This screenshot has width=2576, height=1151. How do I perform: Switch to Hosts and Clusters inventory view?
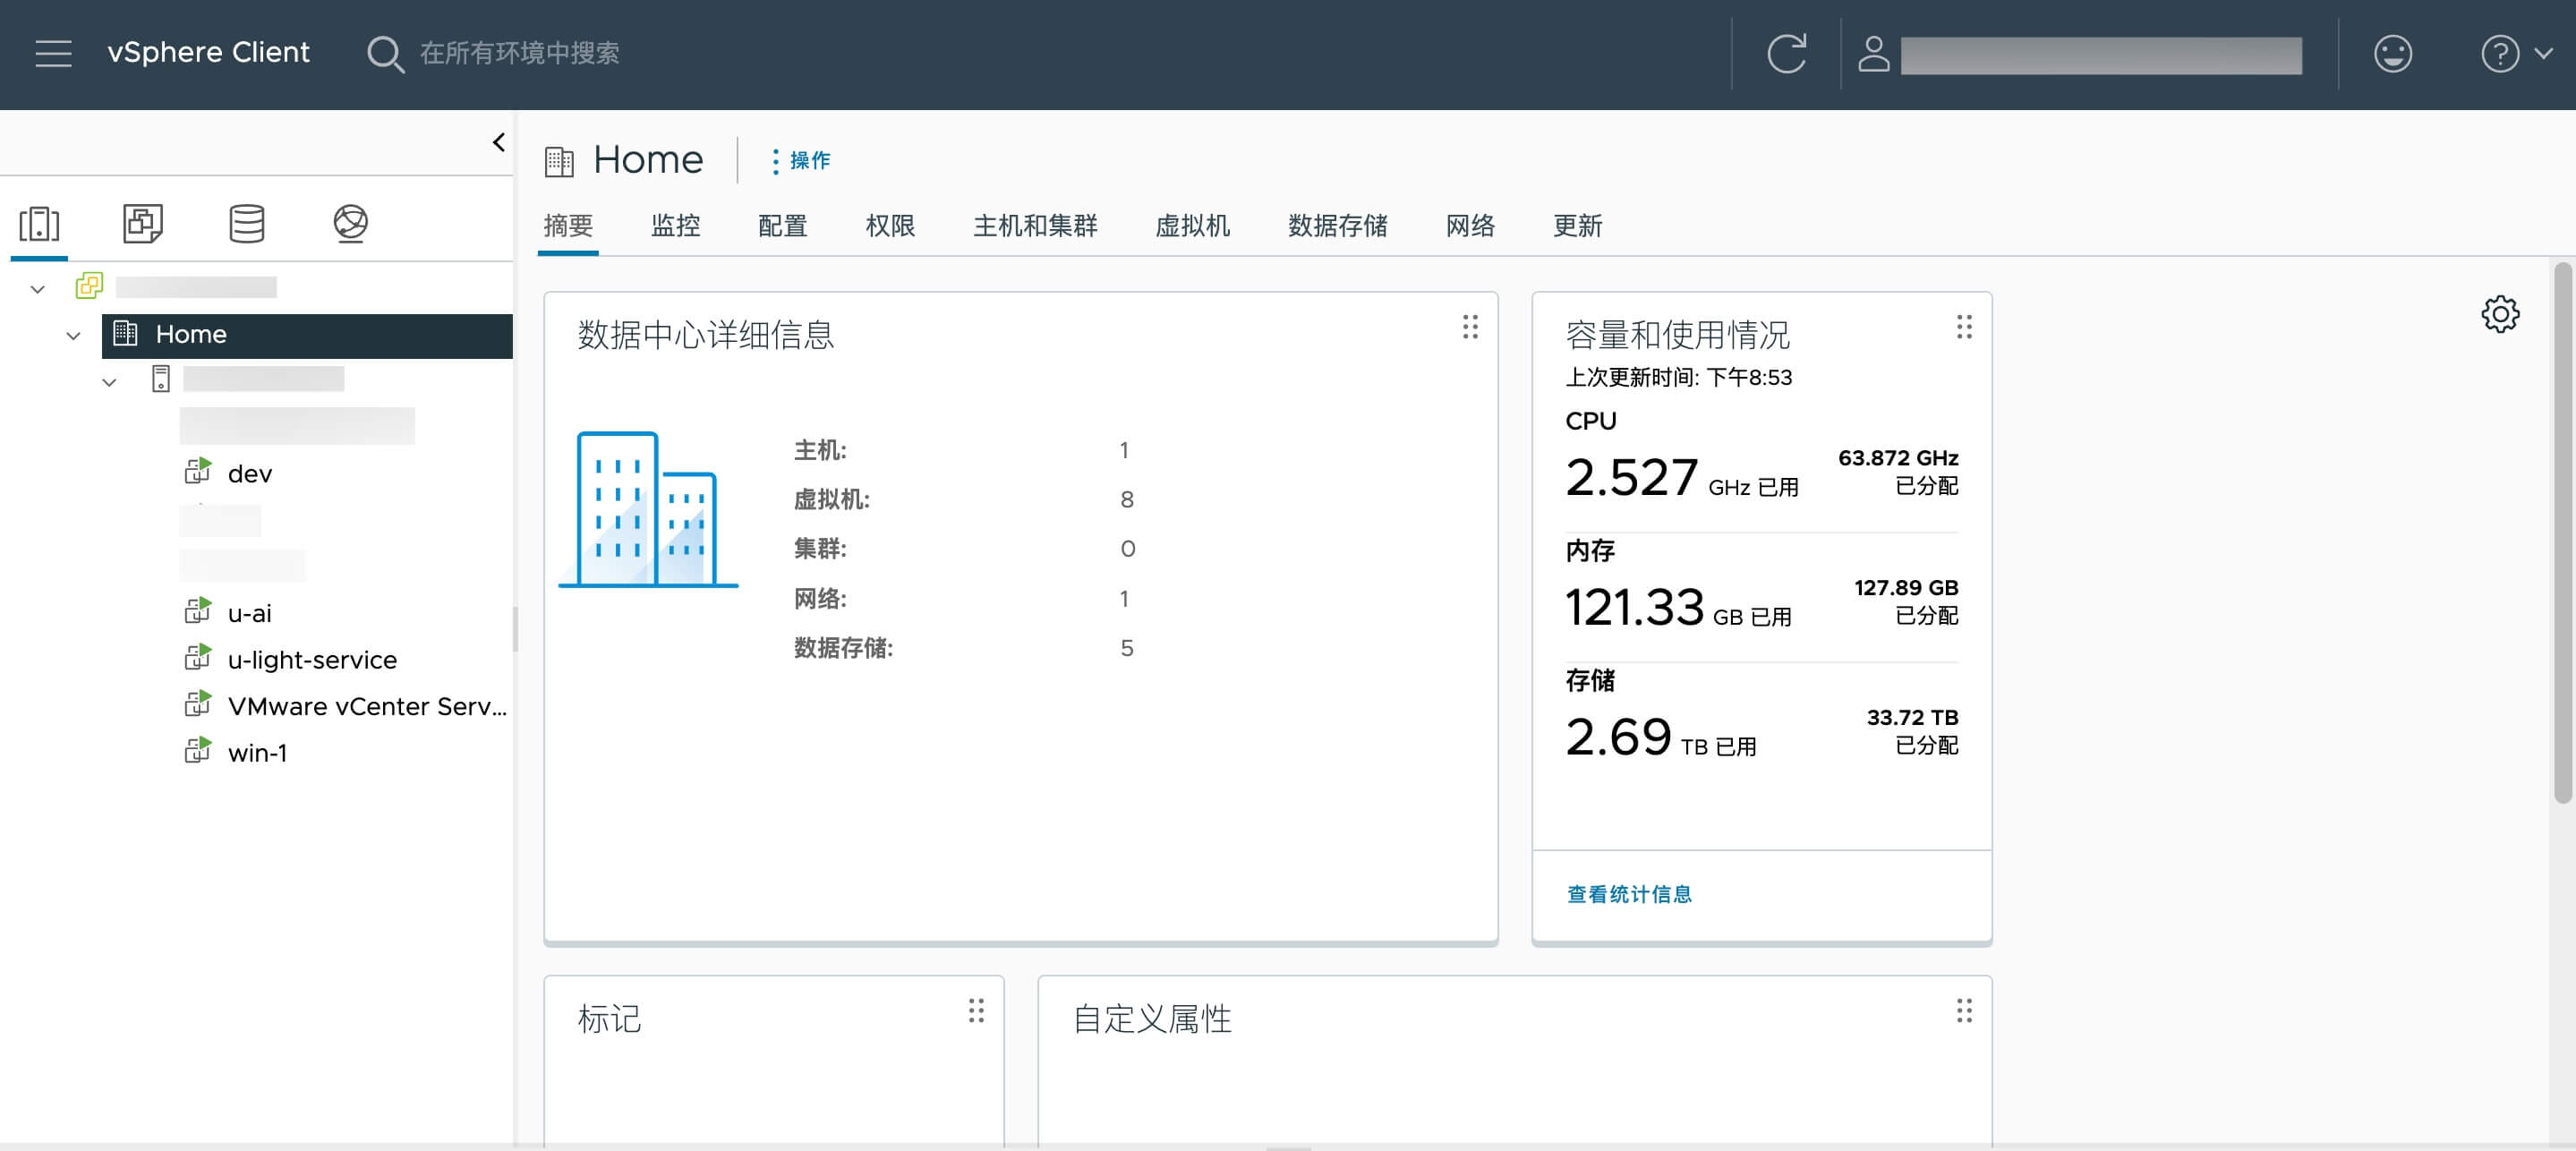tap(39, 223)
